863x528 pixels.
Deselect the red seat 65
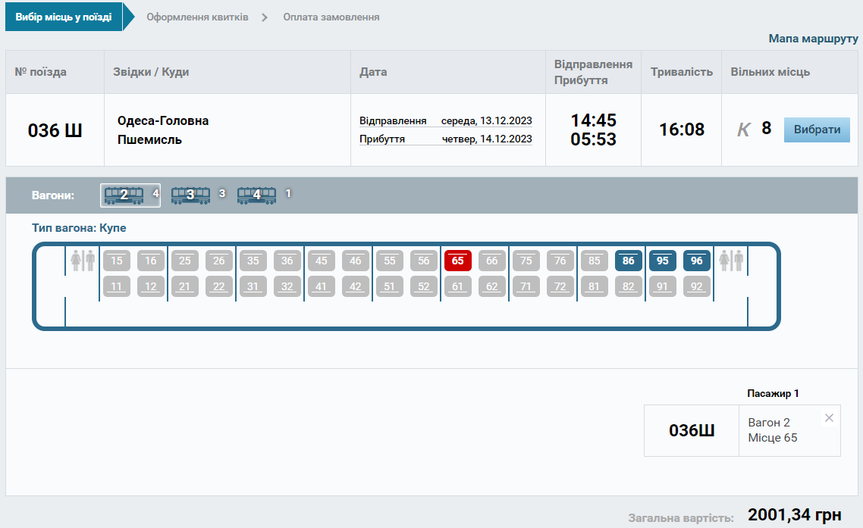pyautogui.click(x=458, y=261)
